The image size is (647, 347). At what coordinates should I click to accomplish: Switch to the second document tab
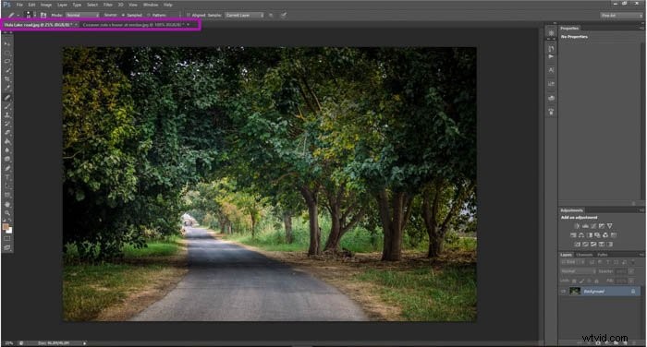[x=133, y=25]
